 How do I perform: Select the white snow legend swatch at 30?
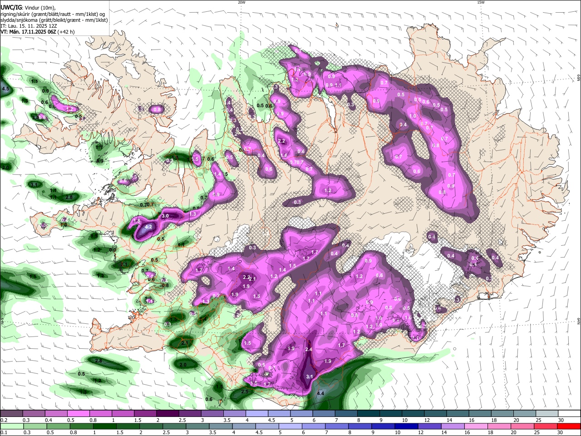pyautogui.click(x=569, y=413)
